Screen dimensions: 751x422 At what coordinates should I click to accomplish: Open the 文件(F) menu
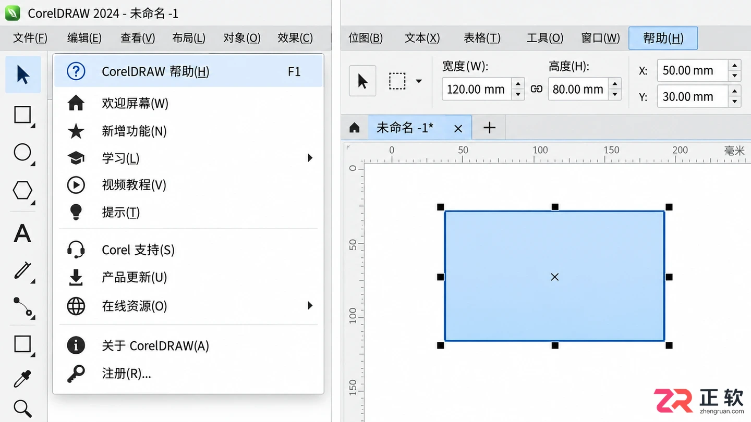pos(30,38)
